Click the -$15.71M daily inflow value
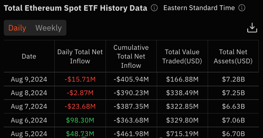 click(x=80, y=79)
